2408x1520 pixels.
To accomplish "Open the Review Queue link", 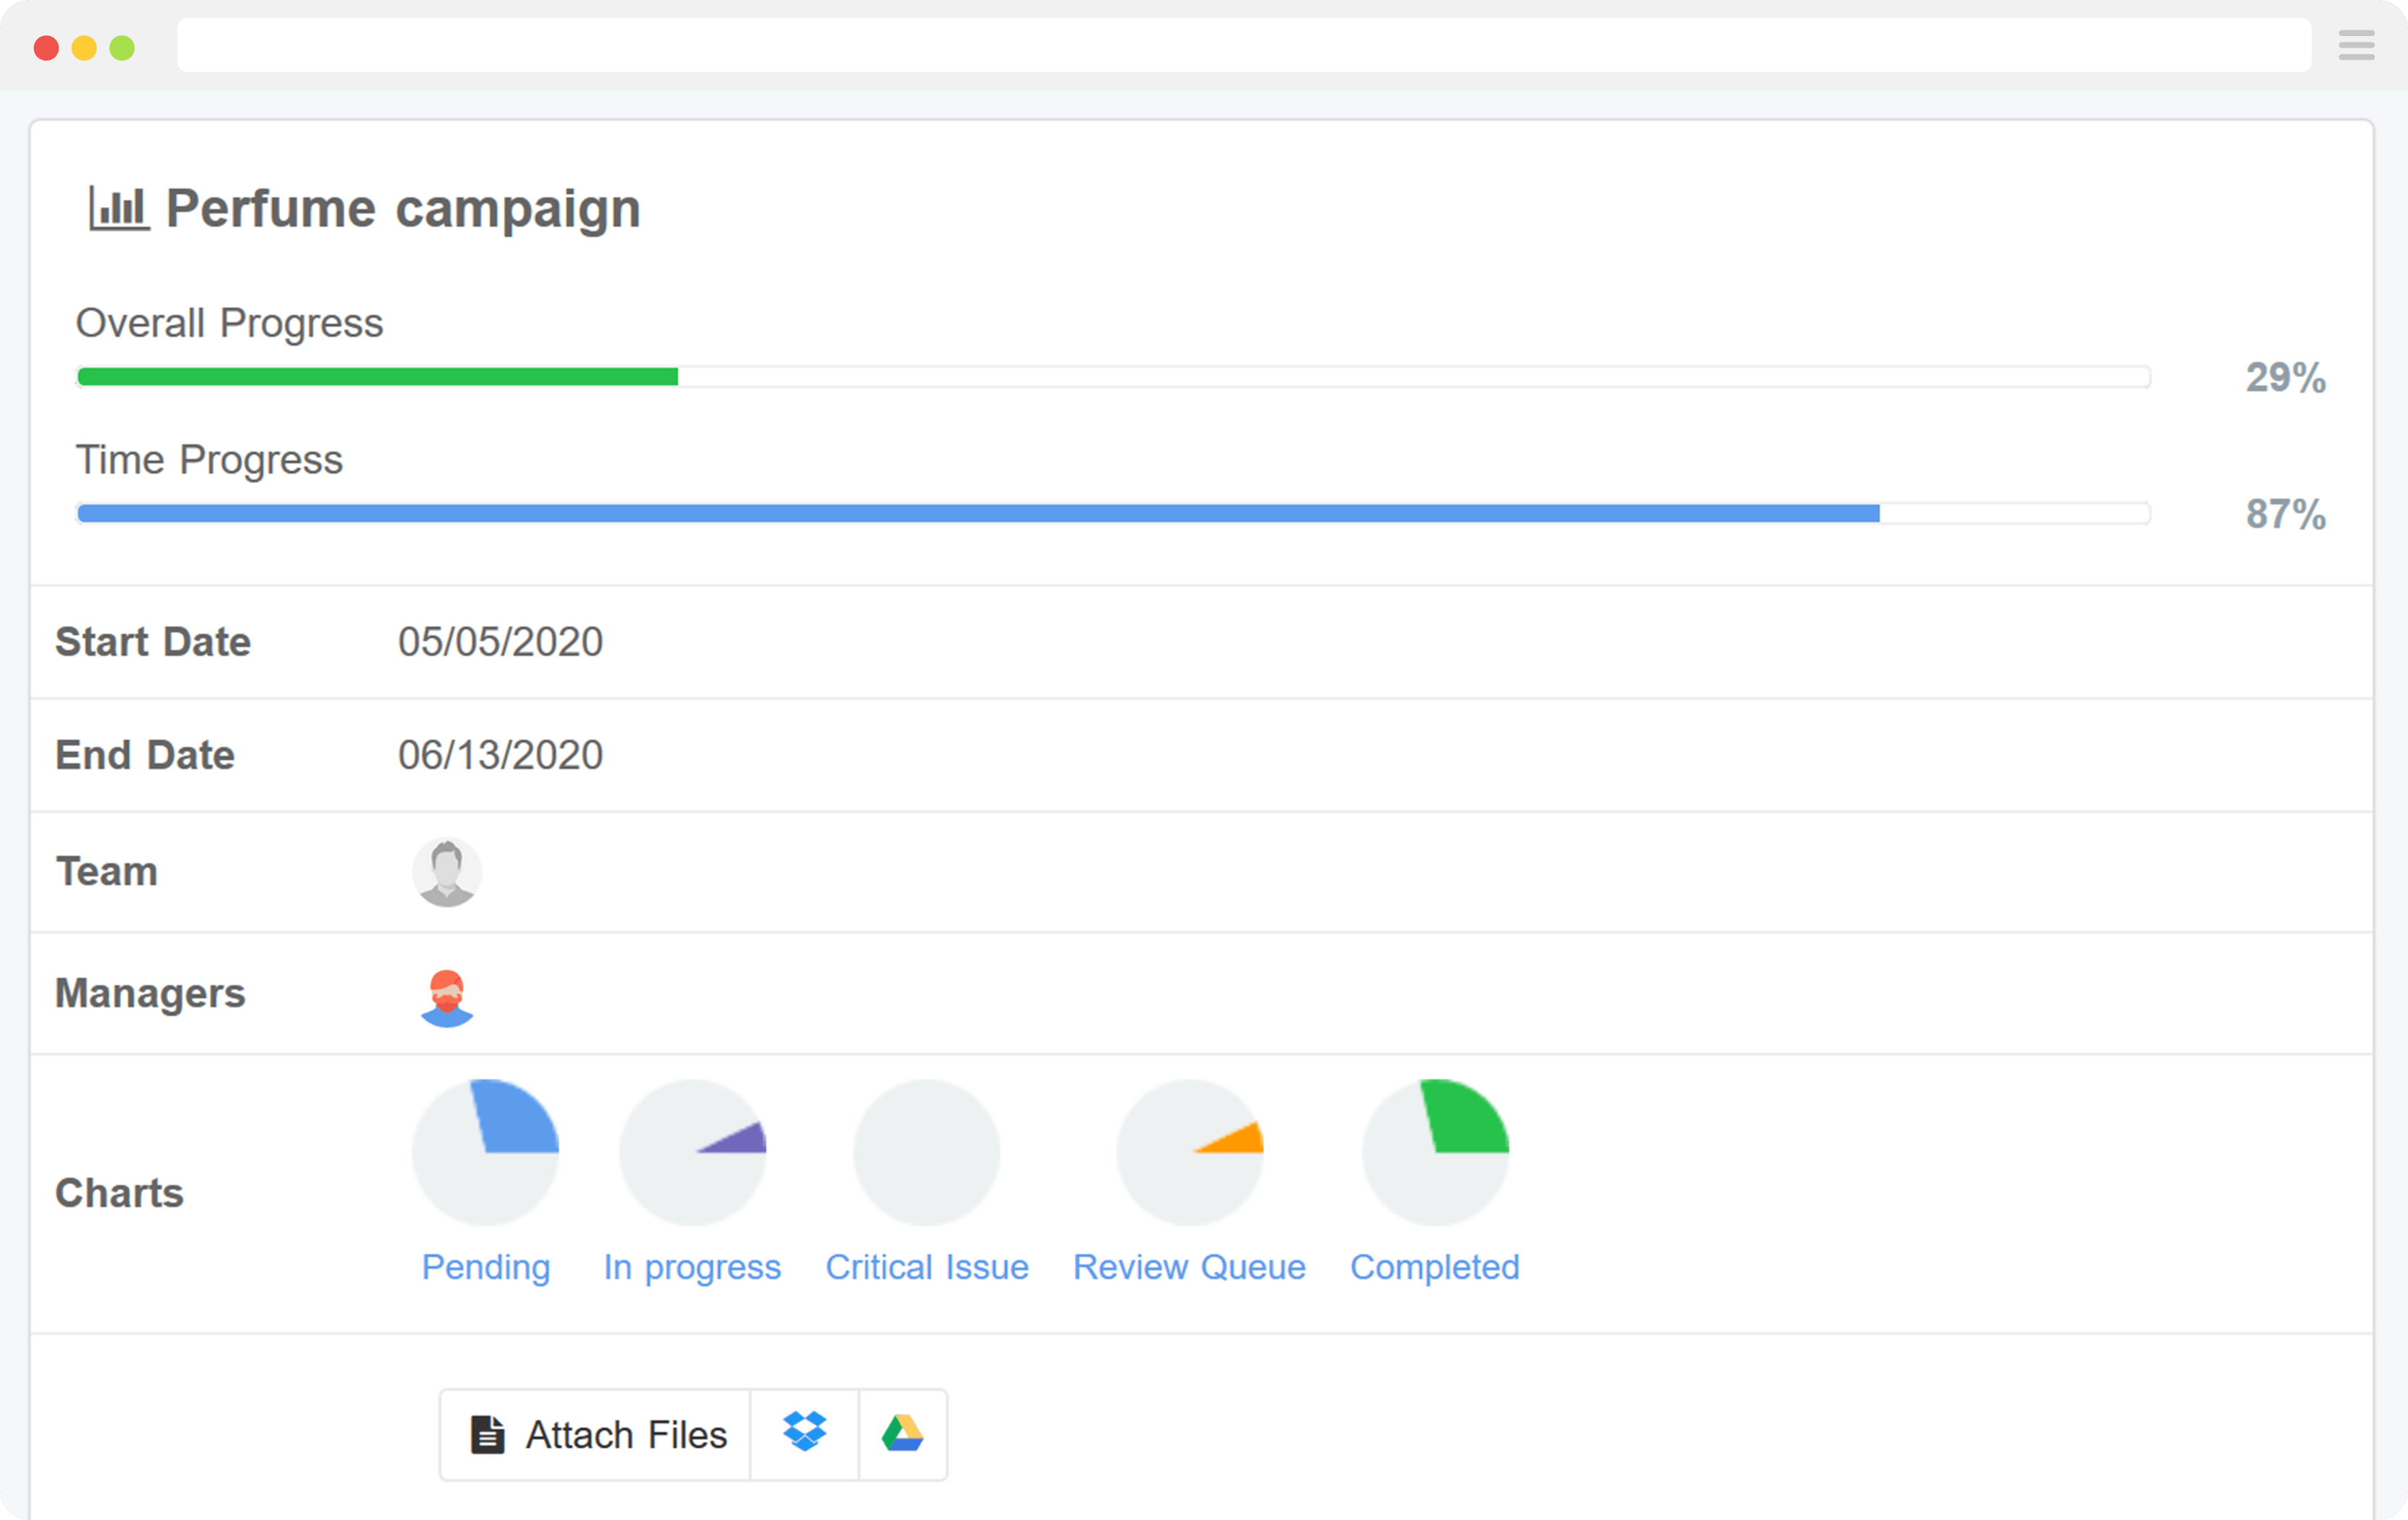I will 1189,1266.
